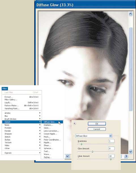Click the scroll up arrow of preview
136x173 pixels.
(131, 14)
